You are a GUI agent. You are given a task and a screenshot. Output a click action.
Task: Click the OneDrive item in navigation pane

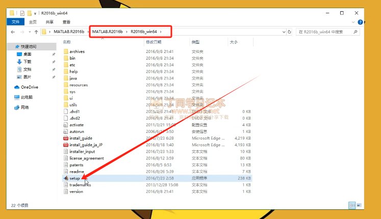(x=29, y=87)
